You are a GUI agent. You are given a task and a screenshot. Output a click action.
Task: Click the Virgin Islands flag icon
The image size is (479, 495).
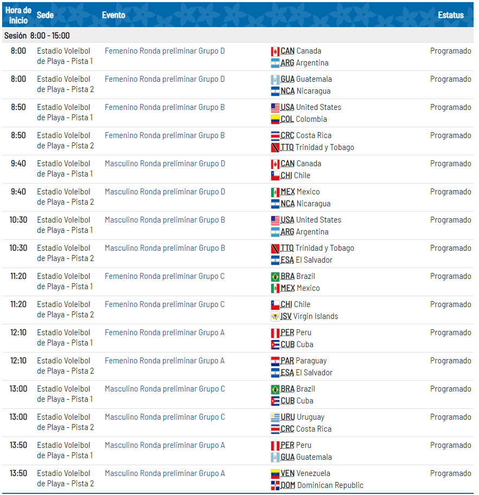click(275, 316)
